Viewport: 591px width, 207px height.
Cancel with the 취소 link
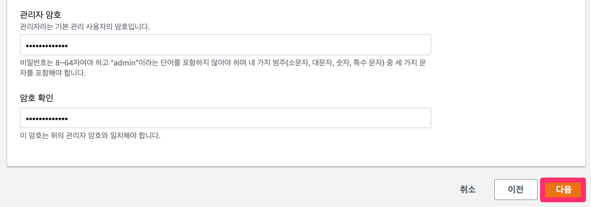coord(468,190)
